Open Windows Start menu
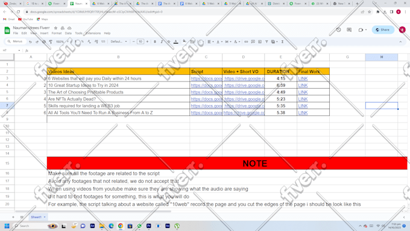410x231 pixels. 7,226
